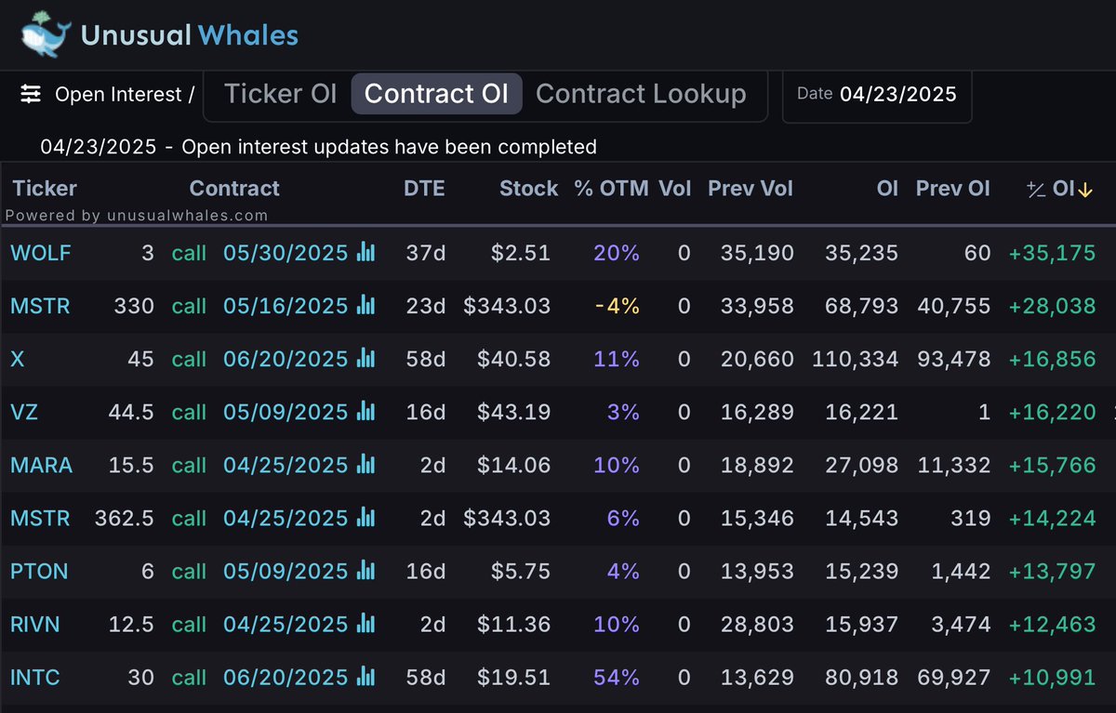Open chart icon for MARA 04/25/2025 call
The image size is (1116, 713).
click(x=366, y=464)
